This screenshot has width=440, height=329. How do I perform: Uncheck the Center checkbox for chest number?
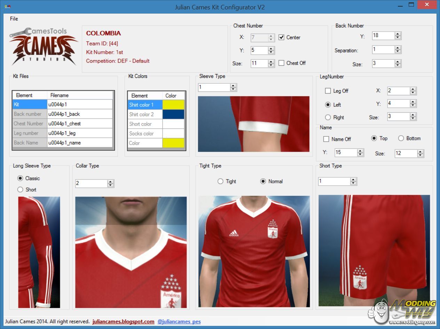pos(282,38)
